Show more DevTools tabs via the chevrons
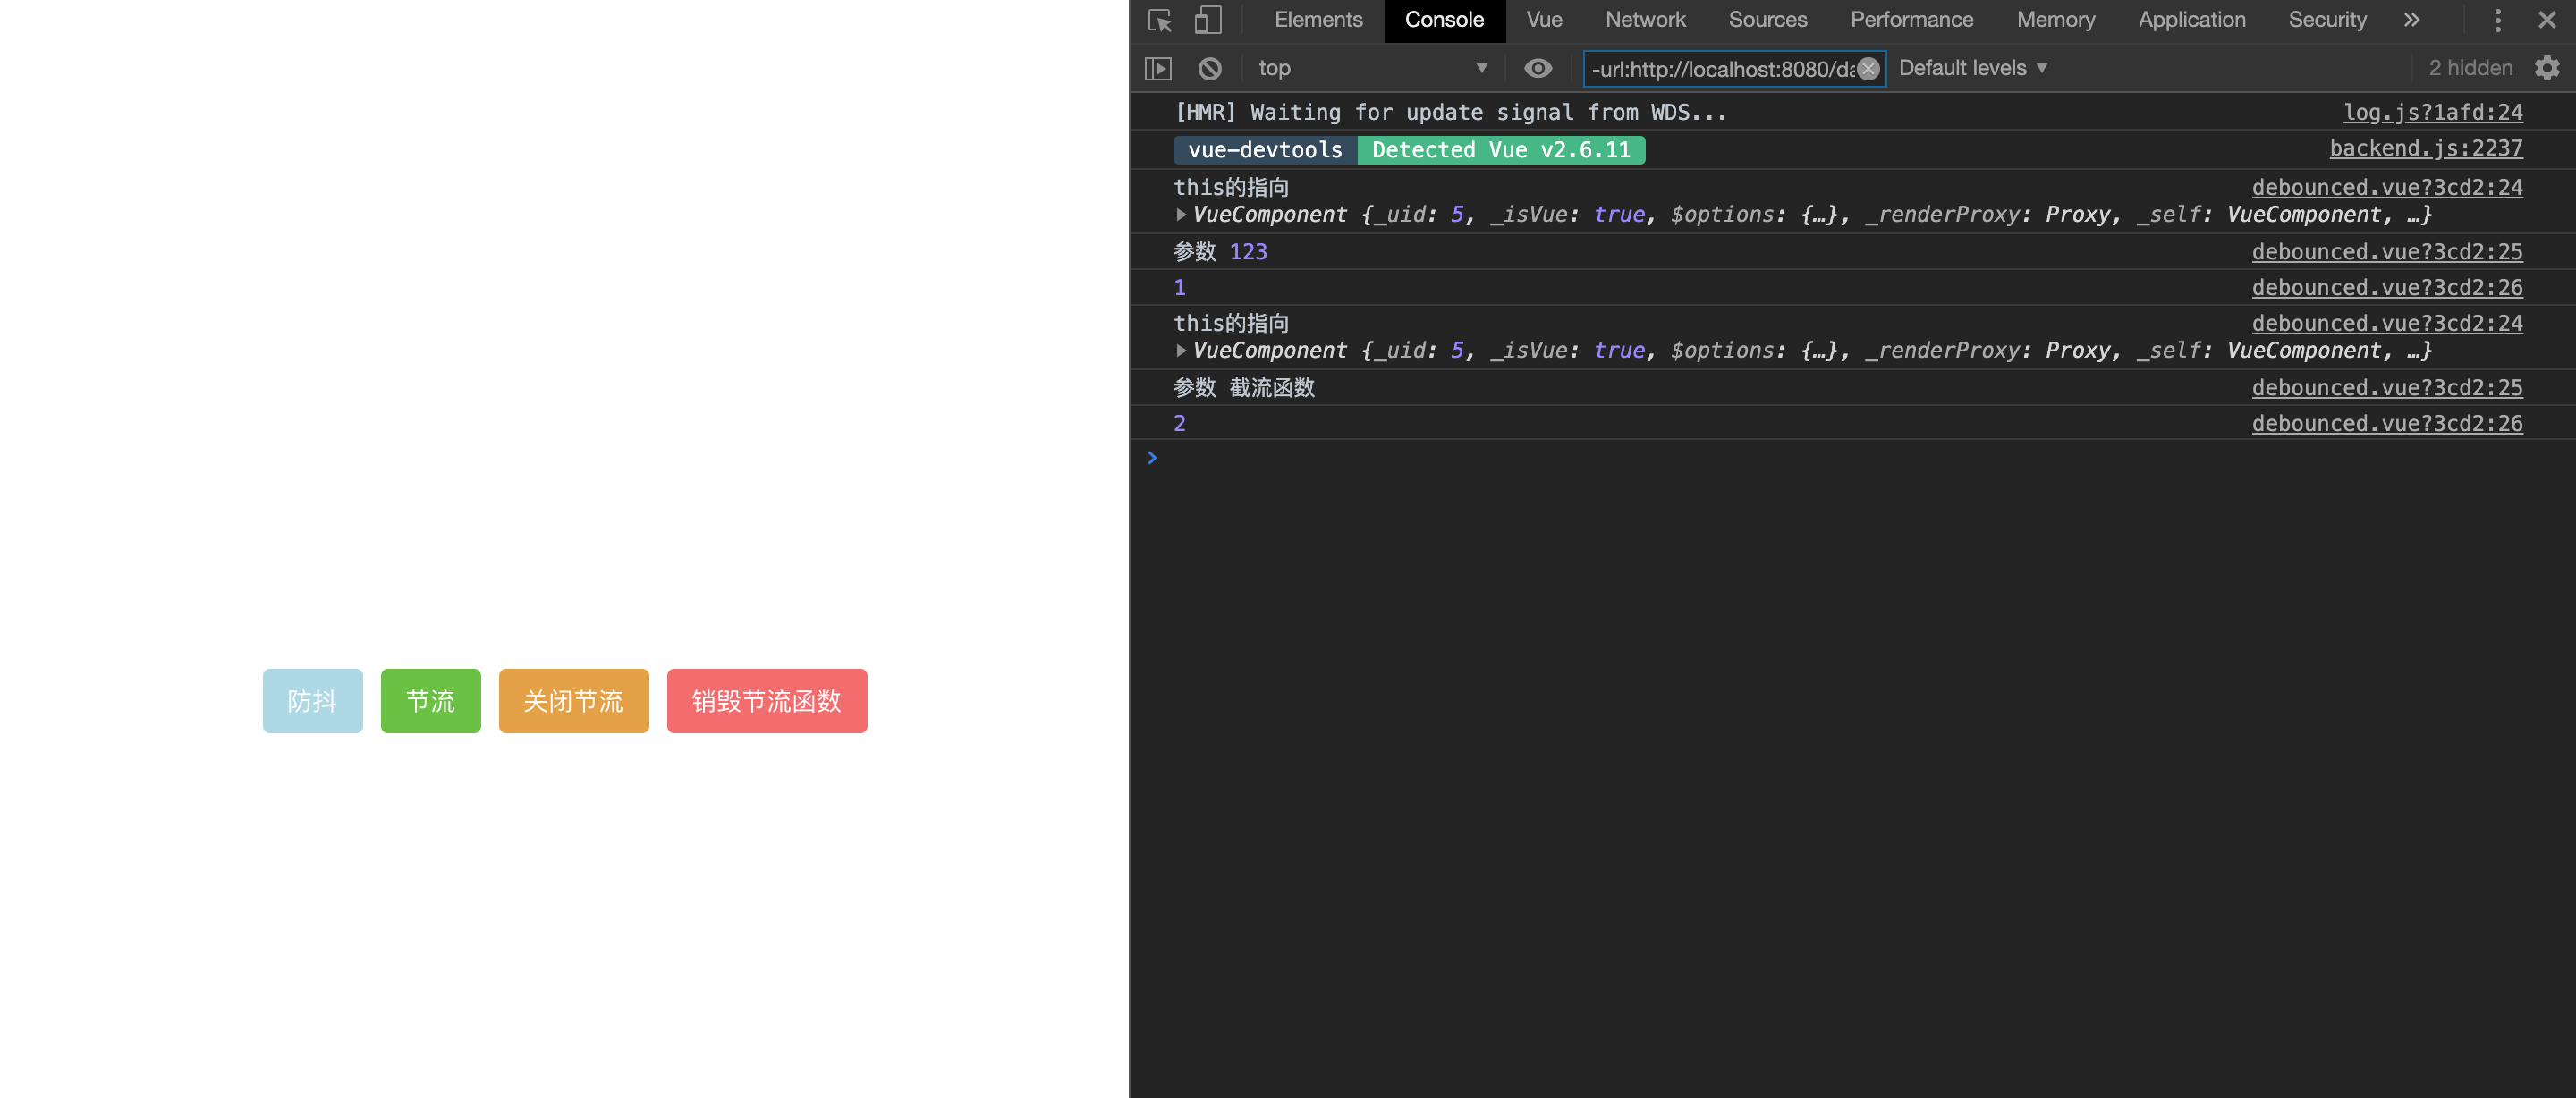 [x=2412, y=20]
